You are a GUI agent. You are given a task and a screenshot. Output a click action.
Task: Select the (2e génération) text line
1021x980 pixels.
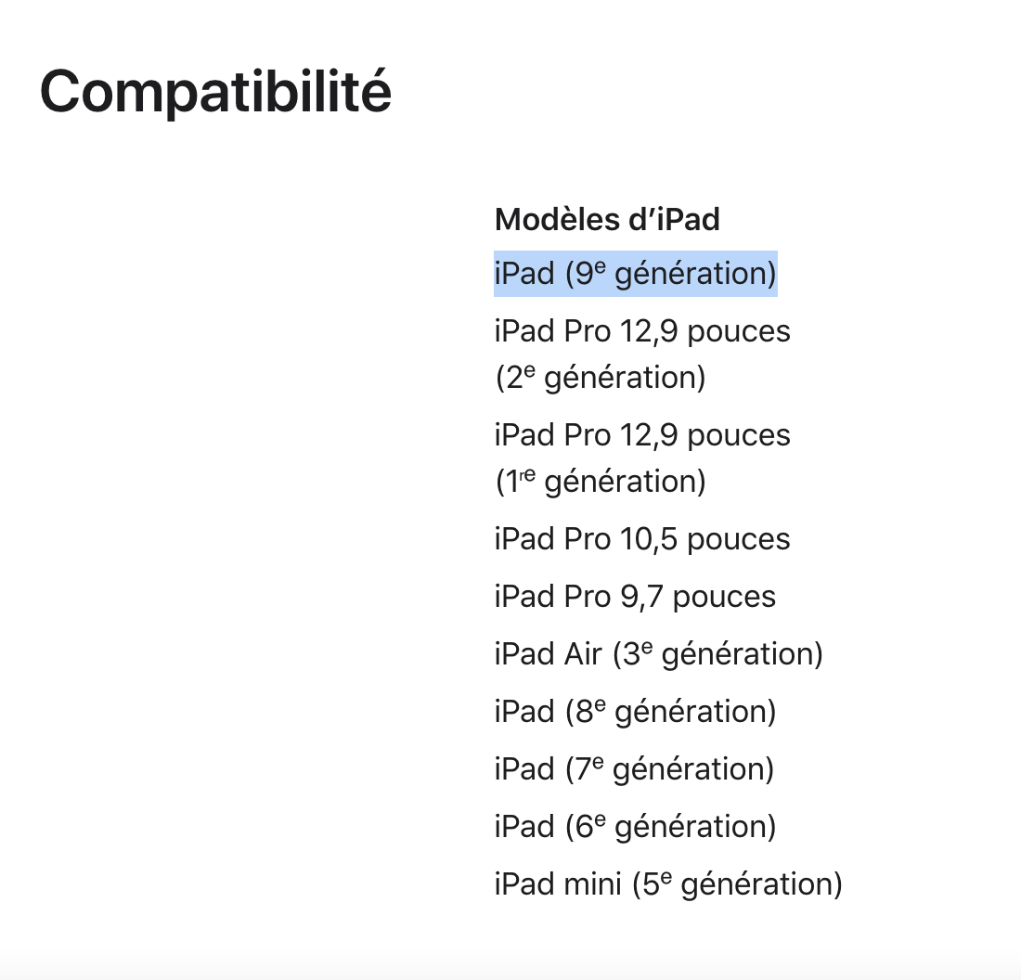(x=600, y=378)
